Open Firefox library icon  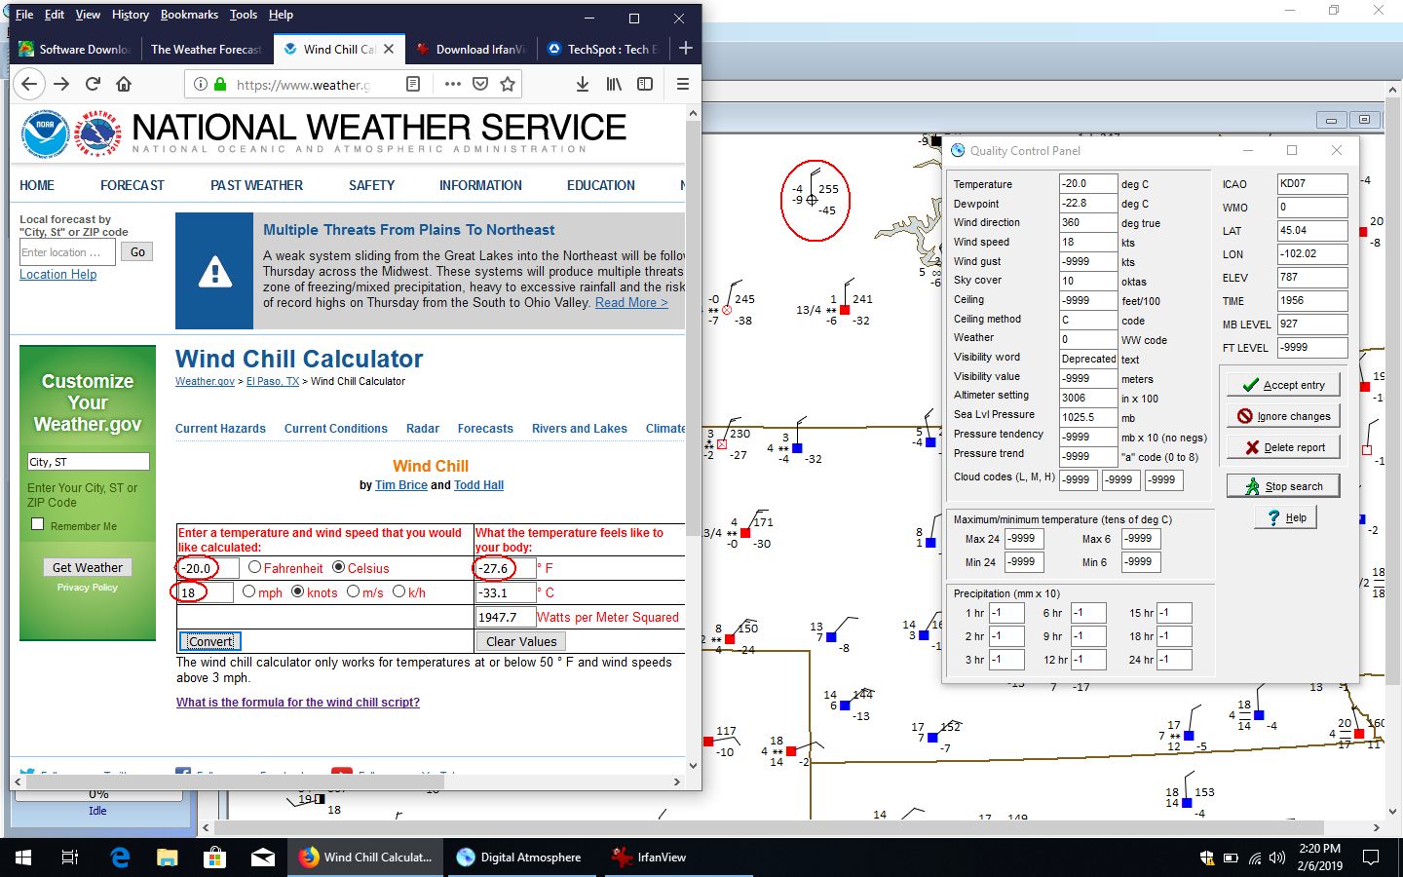(x=613, y=84)
